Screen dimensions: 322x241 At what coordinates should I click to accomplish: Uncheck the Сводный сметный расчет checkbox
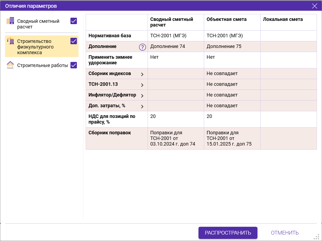74,21
